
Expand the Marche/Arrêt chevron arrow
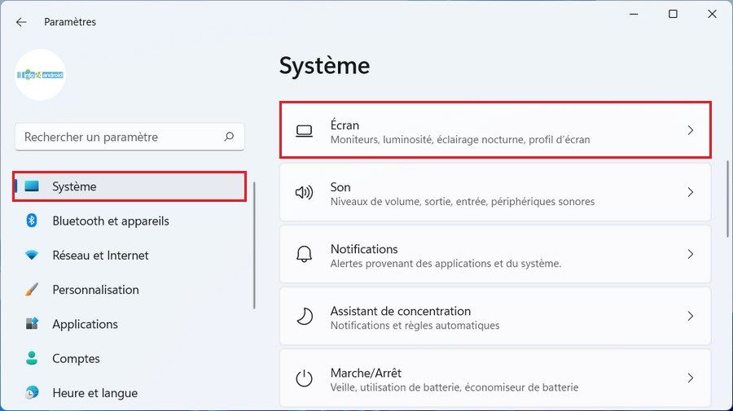click(x=690, y=378)
